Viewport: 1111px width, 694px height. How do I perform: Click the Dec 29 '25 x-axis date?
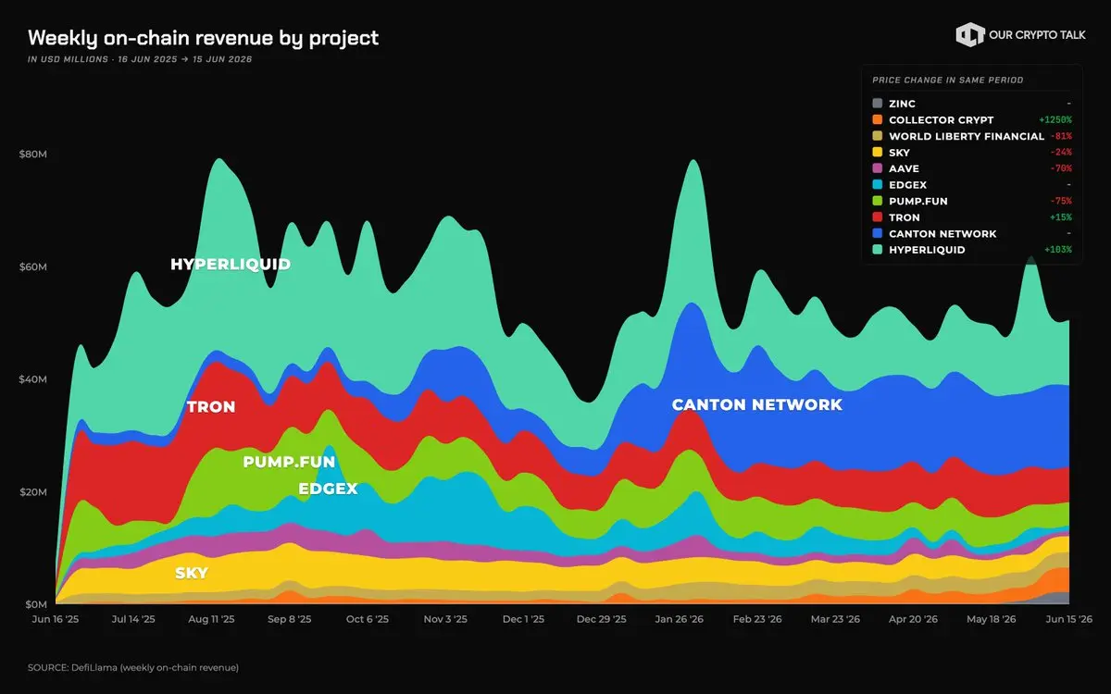pyautogui.click(x=601, y=619)
